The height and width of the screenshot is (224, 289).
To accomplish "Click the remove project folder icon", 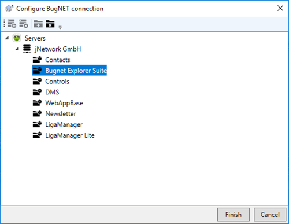I will tap(50, 24).
